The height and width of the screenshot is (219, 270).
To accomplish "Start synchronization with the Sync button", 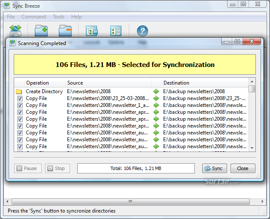I will click(214, 168).
